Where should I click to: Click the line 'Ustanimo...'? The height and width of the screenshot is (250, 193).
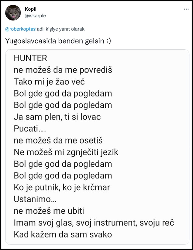point(35,199)
